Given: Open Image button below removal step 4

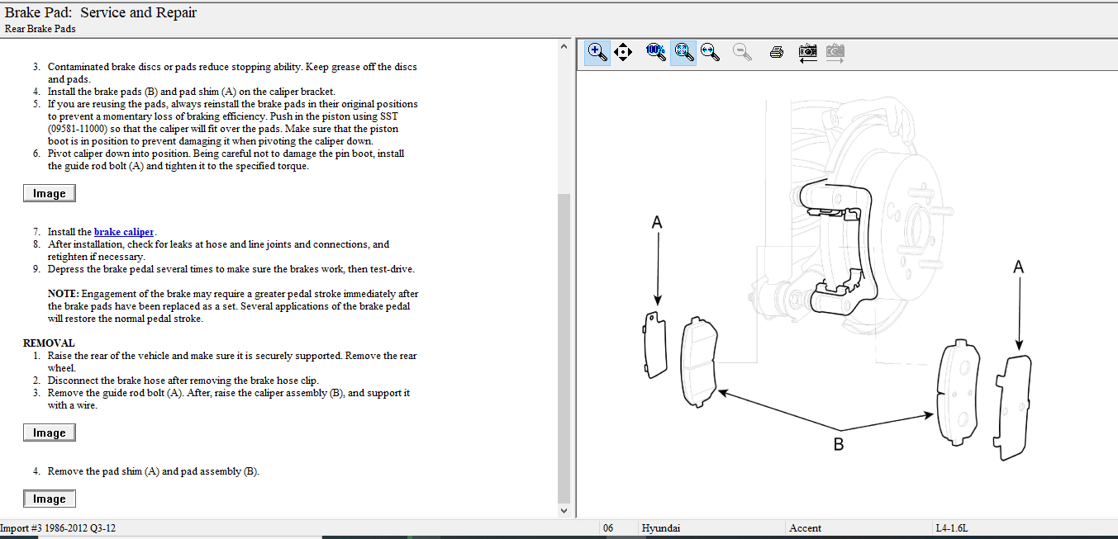Looking at the screenshot, I should coord(49,499).
